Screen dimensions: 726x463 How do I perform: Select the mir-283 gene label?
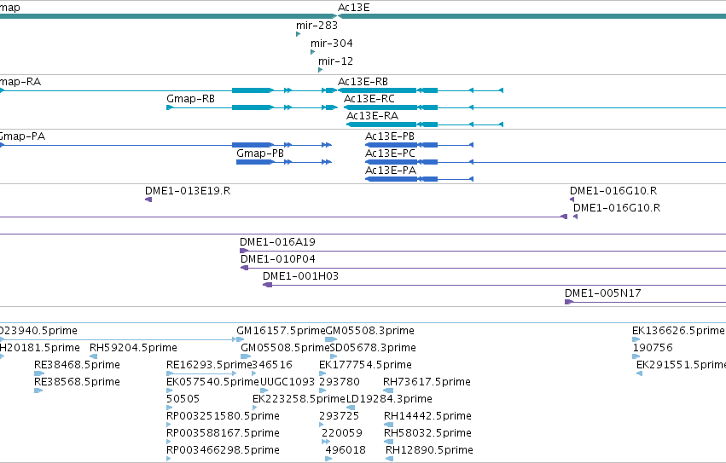317,26
